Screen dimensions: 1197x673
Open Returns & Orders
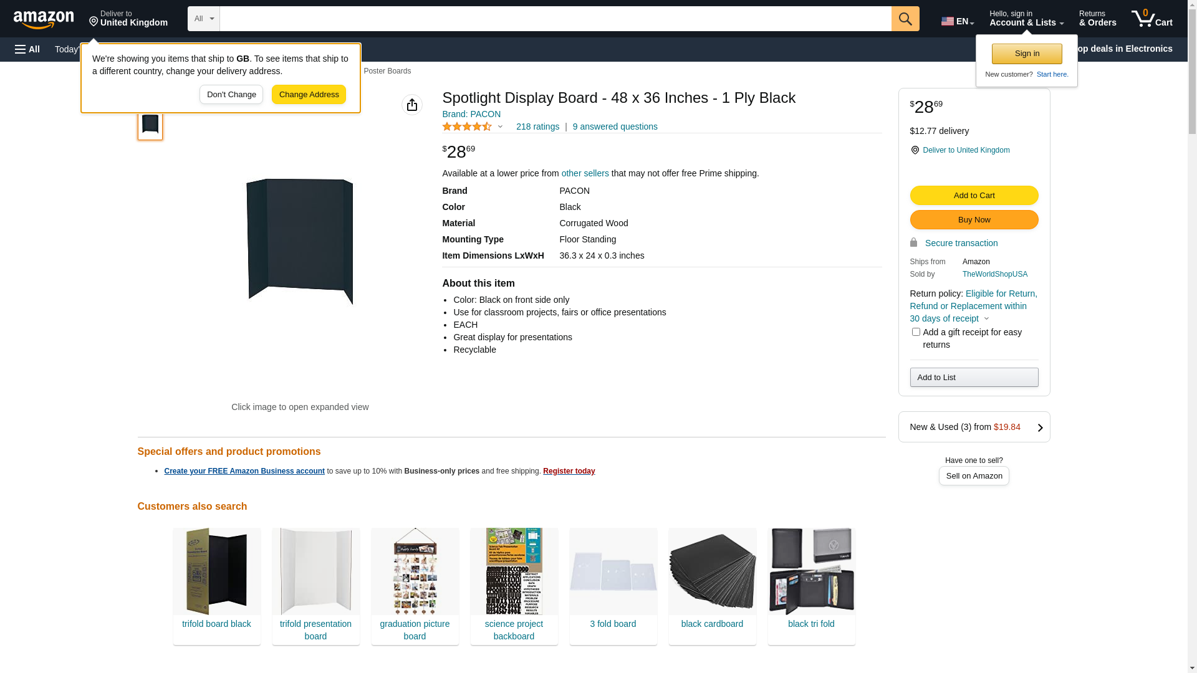[1097, 19]
